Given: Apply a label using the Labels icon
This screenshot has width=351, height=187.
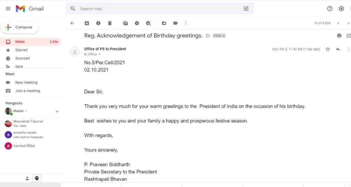Looking at the screenshot, I should point(175,23).
